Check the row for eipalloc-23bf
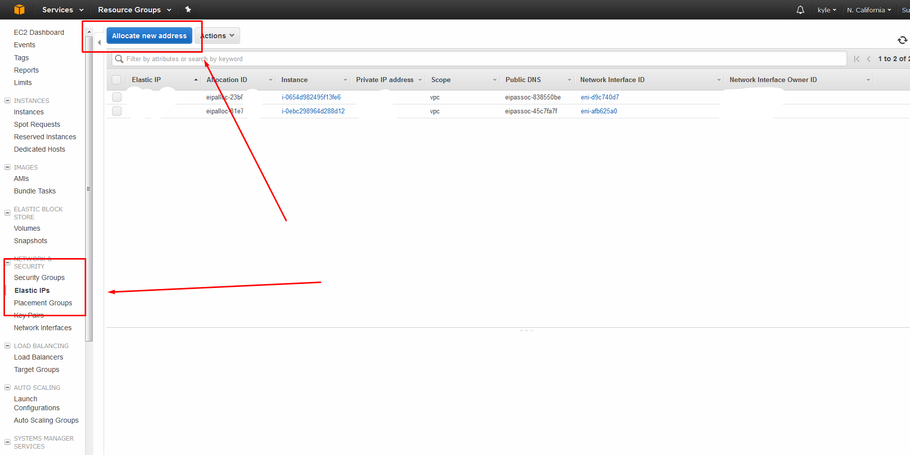 pos(117,97)
